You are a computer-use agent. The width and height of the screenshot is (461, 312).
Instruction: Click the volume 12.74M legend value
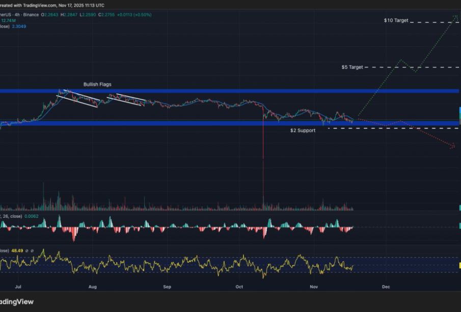point(9,20)
